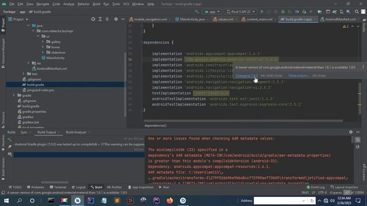This screenshot has height=206, width=367.
Task: Click the Search Everywhere magnifier icon
Action: [x=357, y=11]
